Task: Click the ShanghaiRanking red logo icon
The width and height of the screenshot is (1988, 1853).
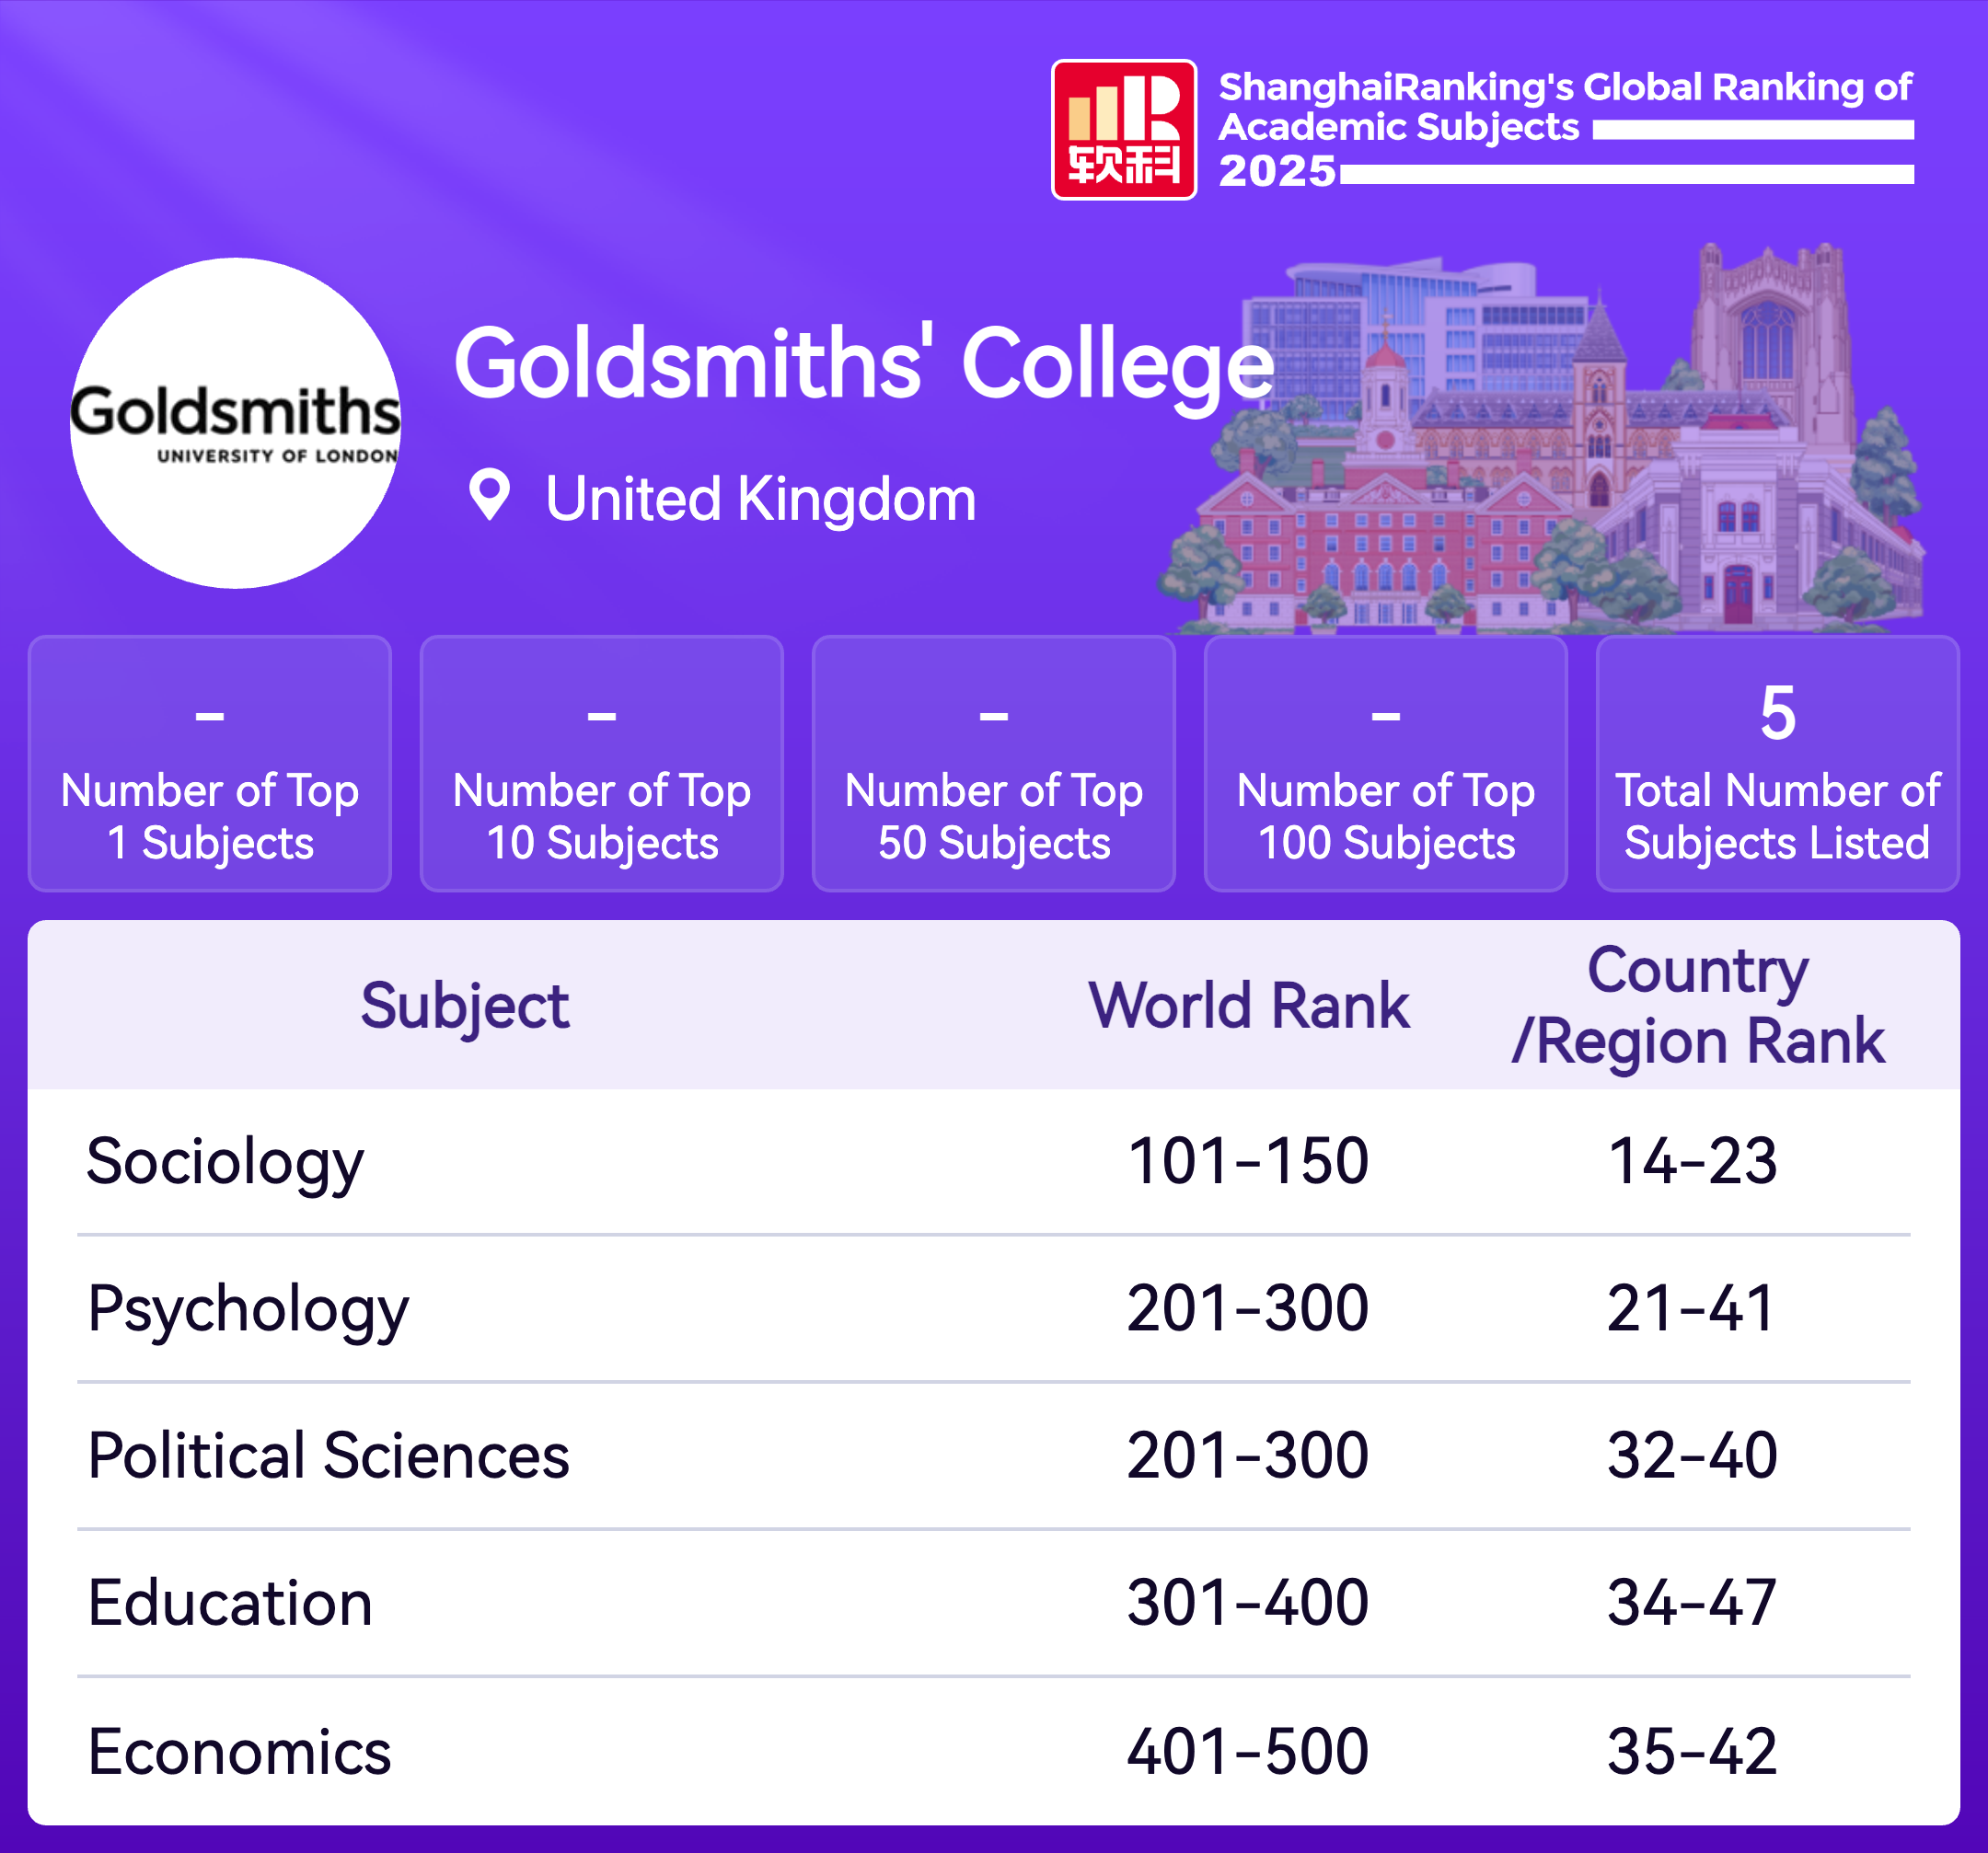Action: tap(1123, 130)
